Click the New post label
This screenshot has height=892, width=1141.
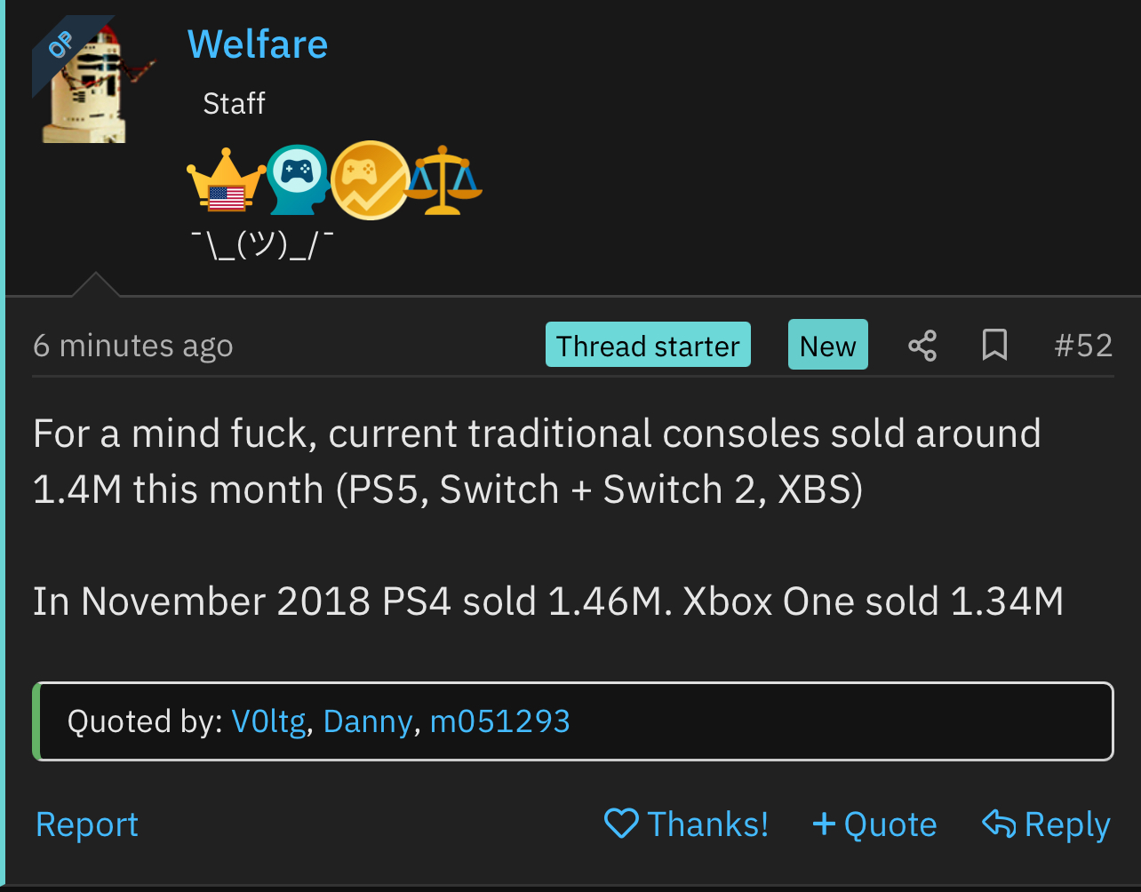coord(827,346)
